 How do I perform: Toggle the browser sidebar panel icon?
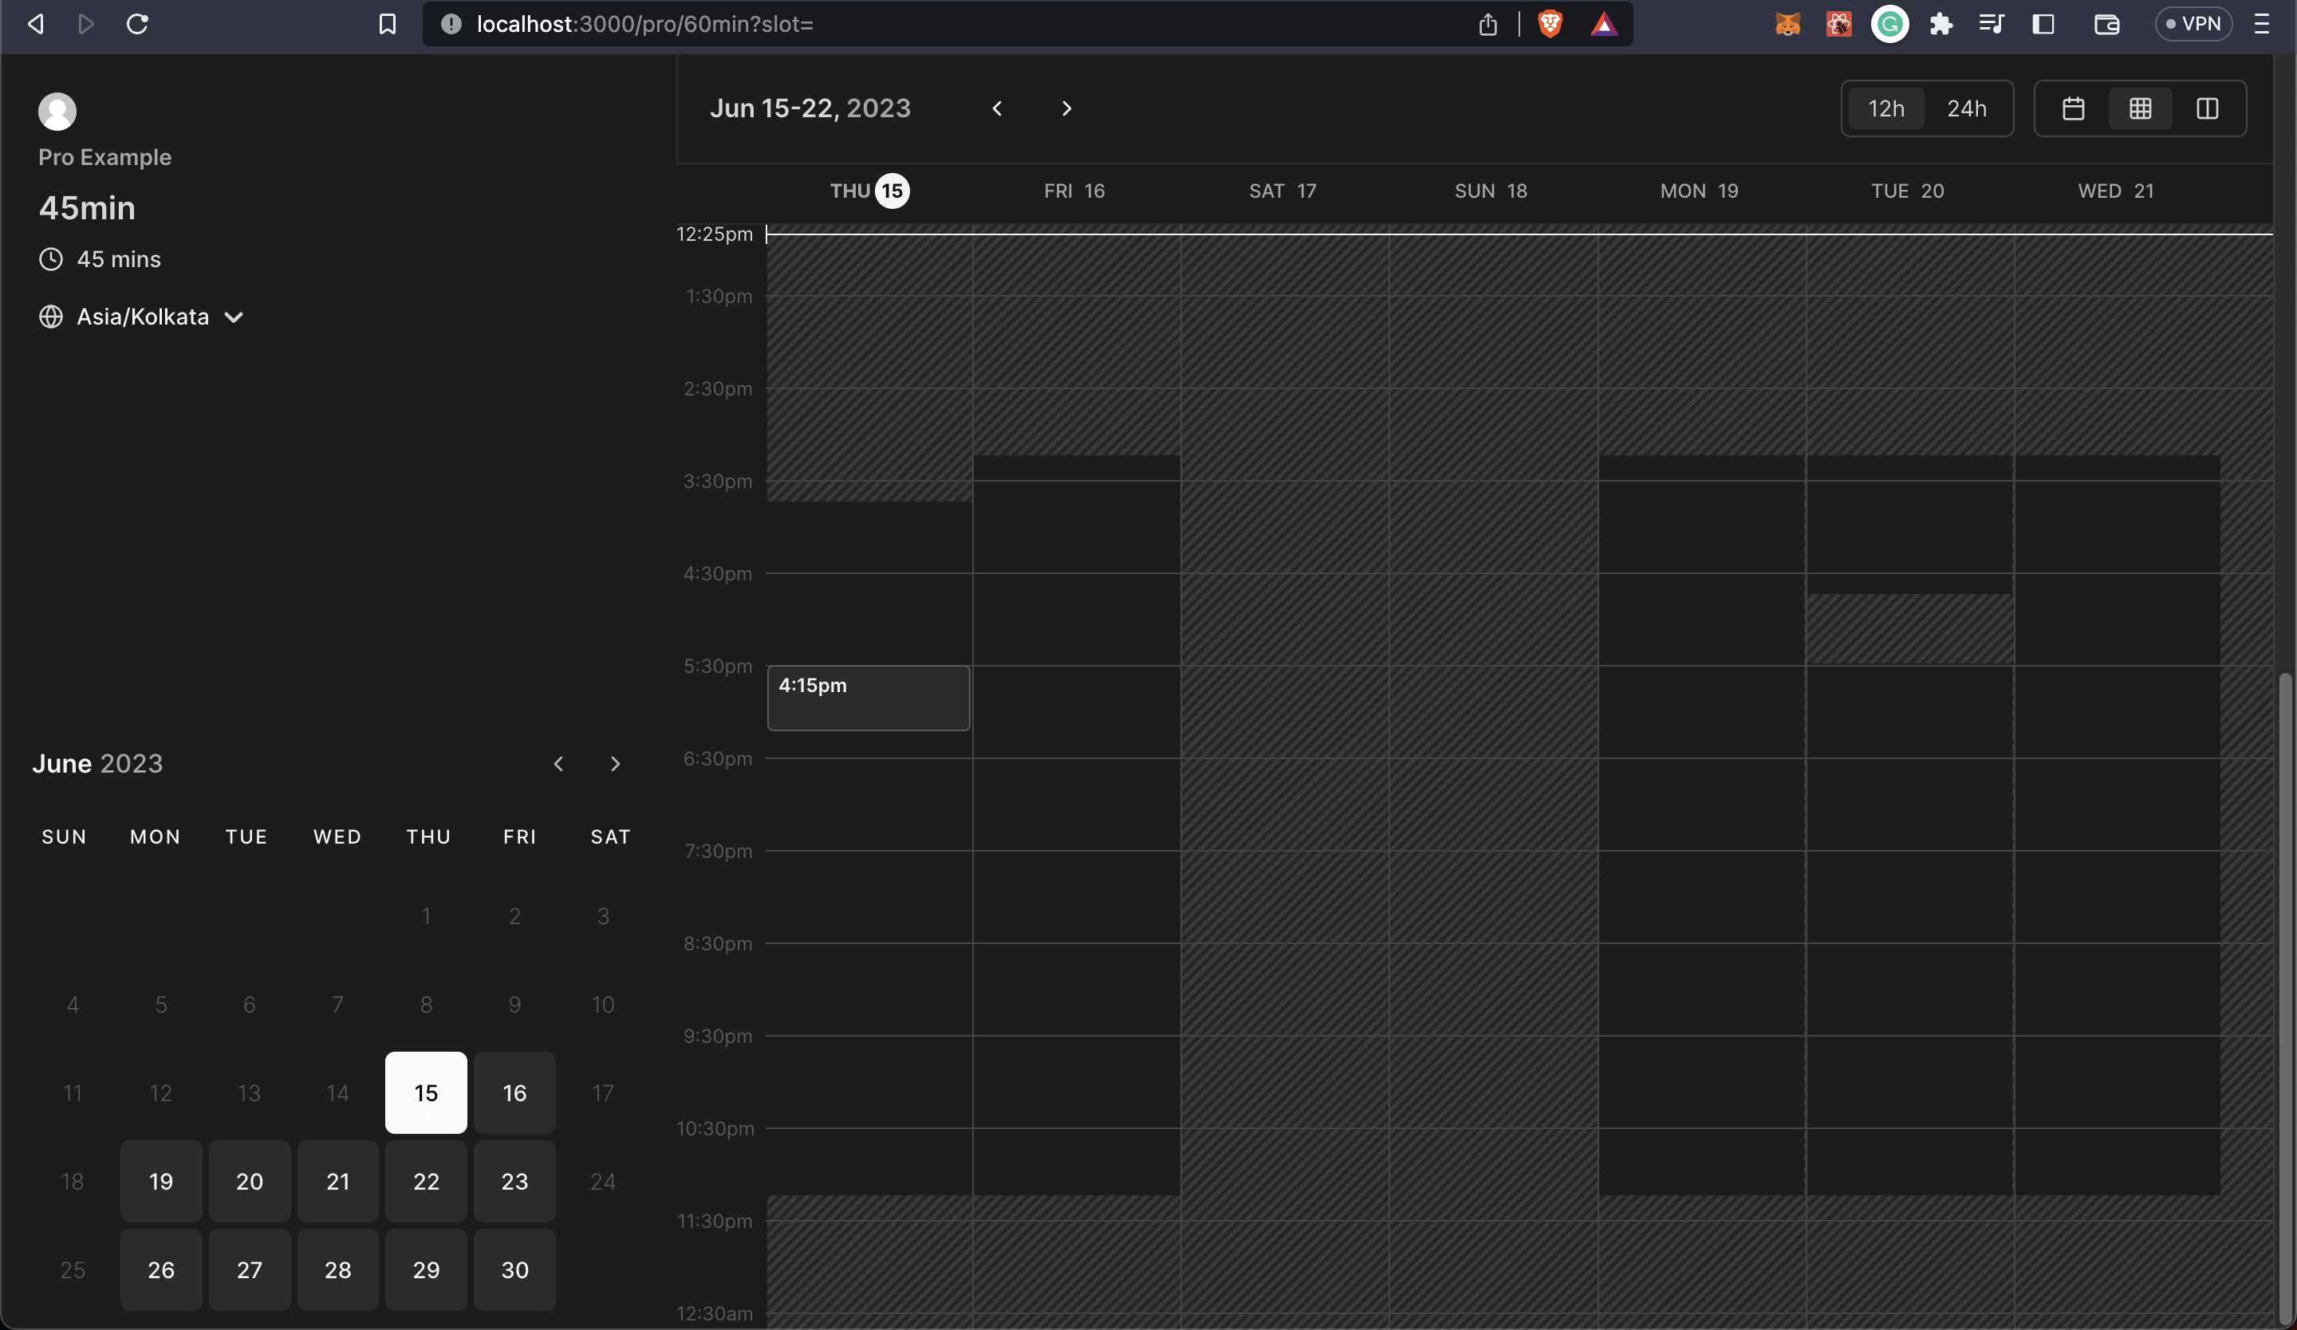tap(2043, 24)
